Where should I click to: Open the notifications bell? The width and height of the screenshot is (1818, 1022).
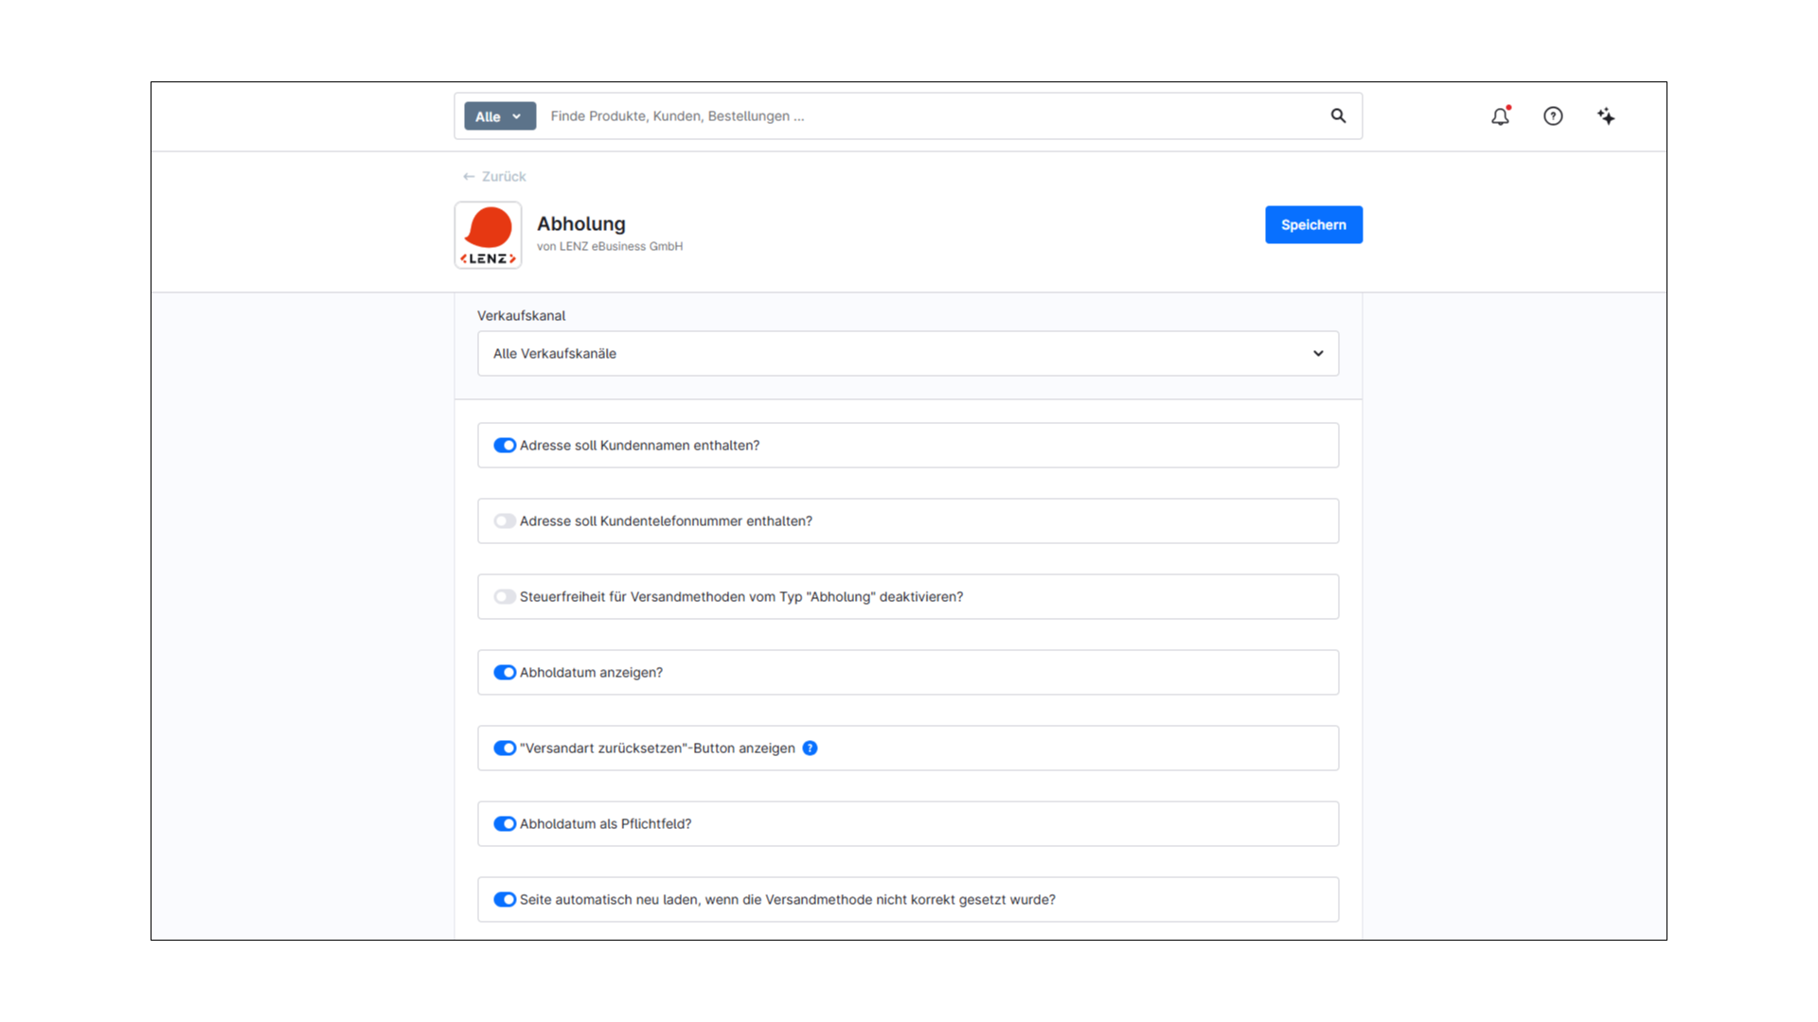click(1501, 116)
